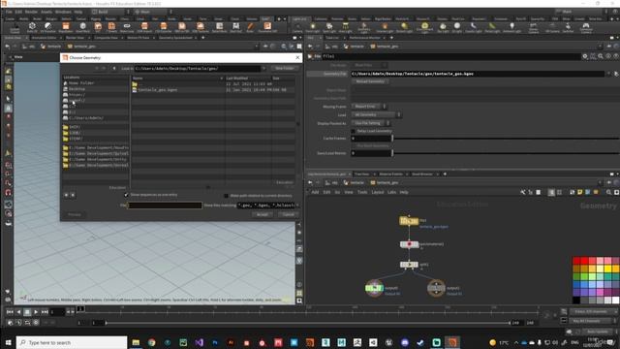Create an Ambient Light from the shelf
Screen dimensions: 620x349
[511, 27]
